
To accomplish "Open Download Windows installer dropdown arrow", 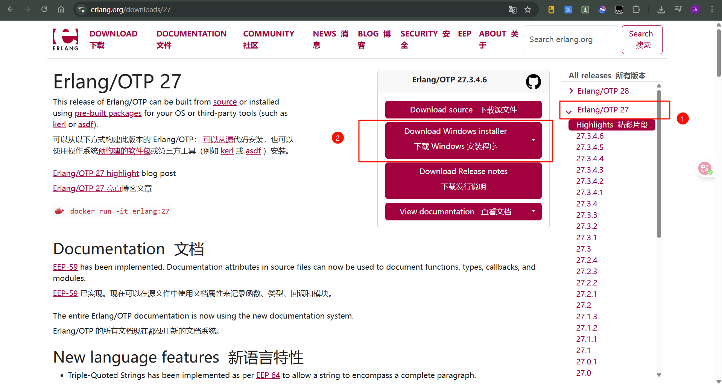I will tap(533, 140).
